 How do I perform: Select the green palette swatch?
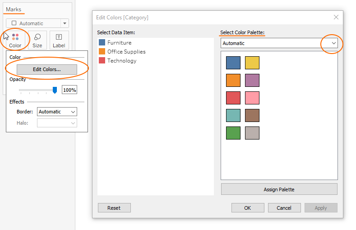[x=233, y=133]
